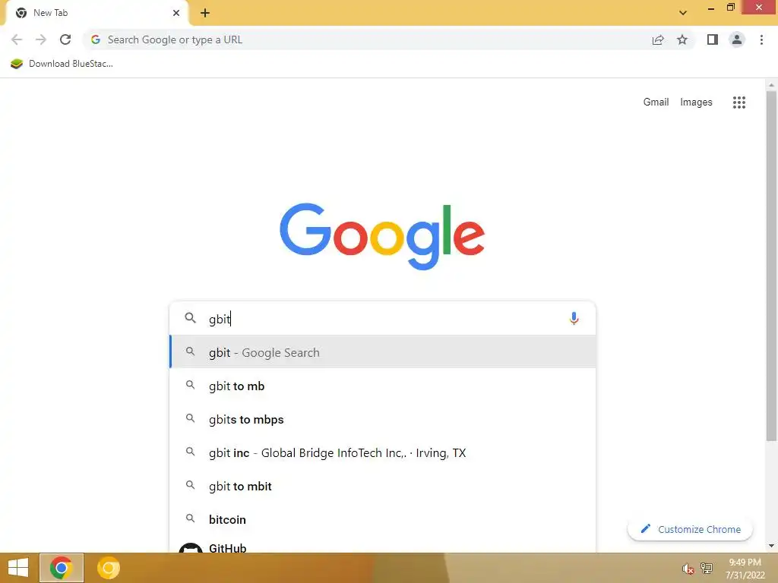The width and height of the screenshot is (778, 583).
Task: Open the Chrome side panel
Action: click(x=713, y=39)
